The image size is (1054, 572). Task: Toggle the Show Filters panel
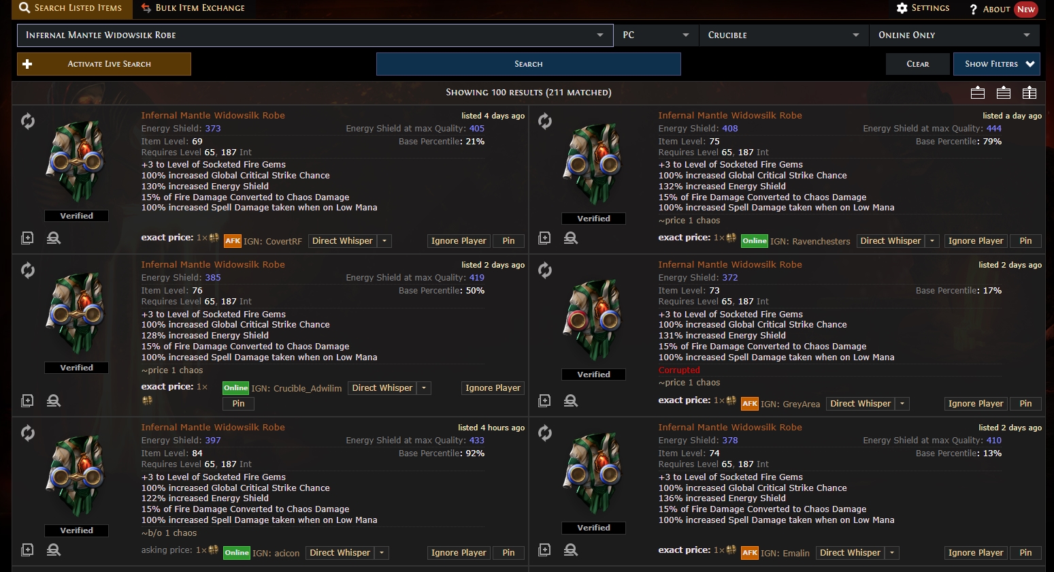click(x=997, y=64)
